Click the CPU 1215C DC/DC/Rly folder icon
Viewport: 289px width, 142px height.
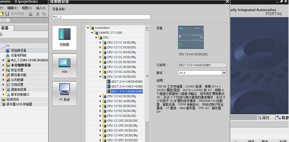104,111
